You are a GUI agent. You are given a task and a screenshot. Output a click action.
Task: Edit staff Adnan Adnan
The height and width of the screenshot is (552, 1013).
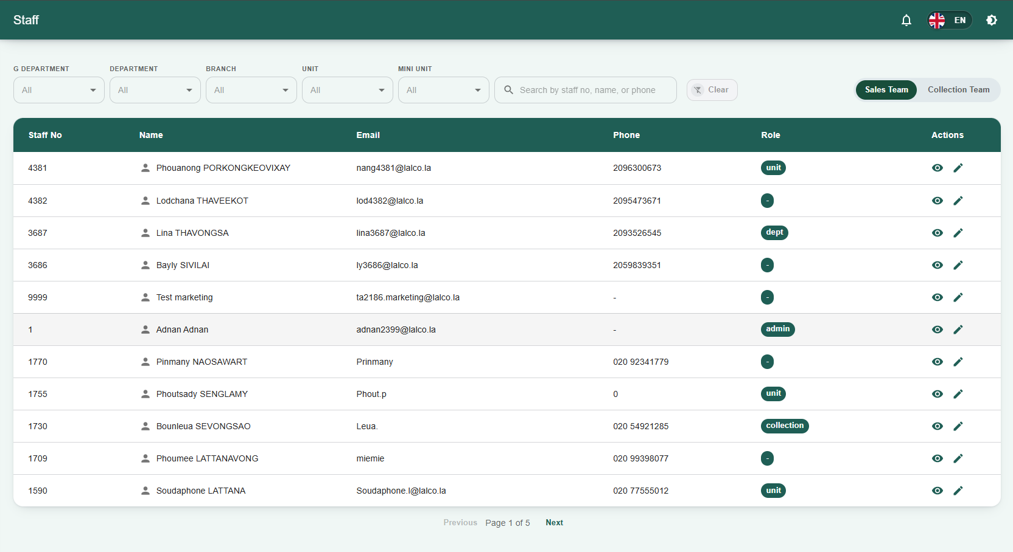click(958, 329)
